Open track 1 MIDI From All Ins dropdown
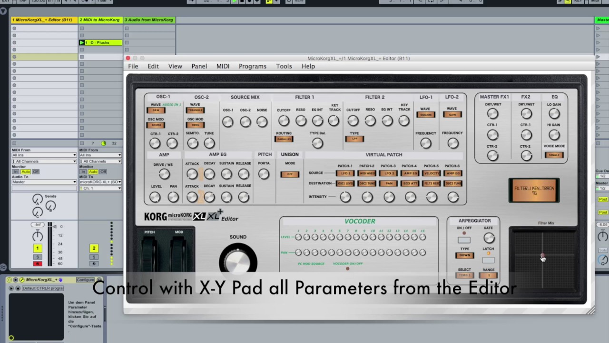Screen dimensions: 609x343 coord(45,155)
